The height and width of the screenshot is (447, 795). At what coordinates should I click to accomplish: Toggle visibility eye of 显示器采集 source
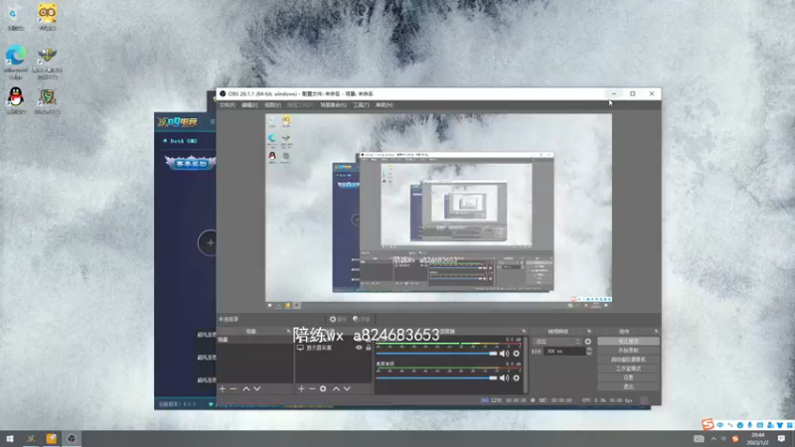359,348
